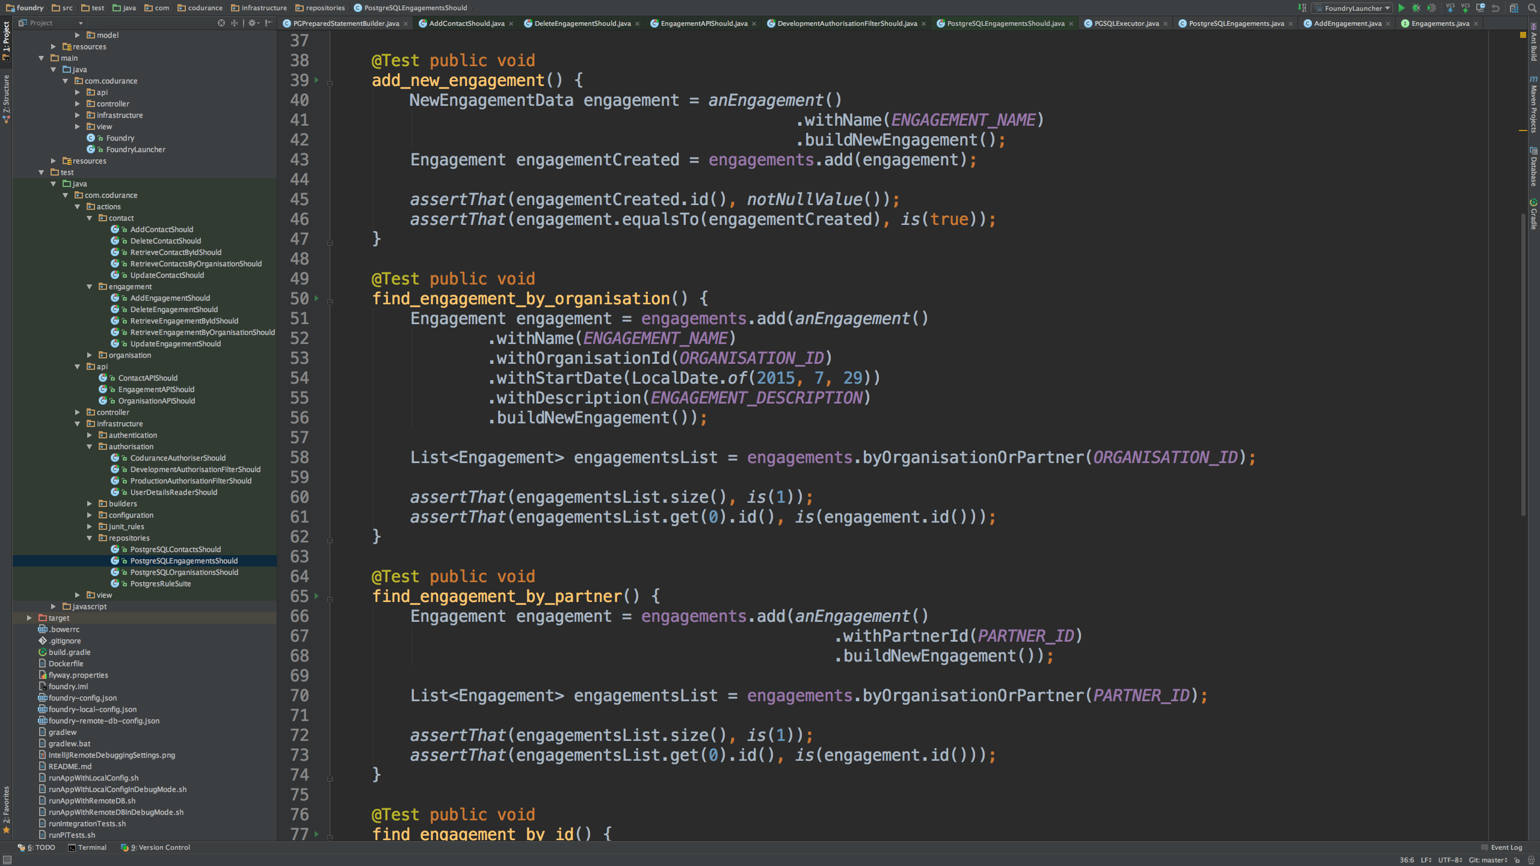1540x866 pixels.
Task: Toggle the fold marker on line 47
Action: pyautogui.click(x=330, y=242)
